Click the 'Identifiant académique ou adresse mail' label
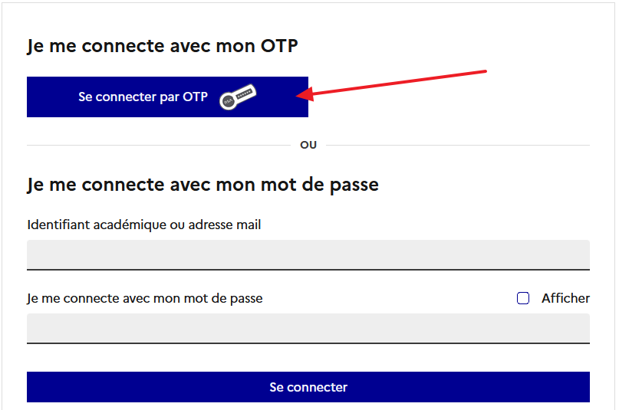The image size is (619, 410). click(x=144, y=225)
